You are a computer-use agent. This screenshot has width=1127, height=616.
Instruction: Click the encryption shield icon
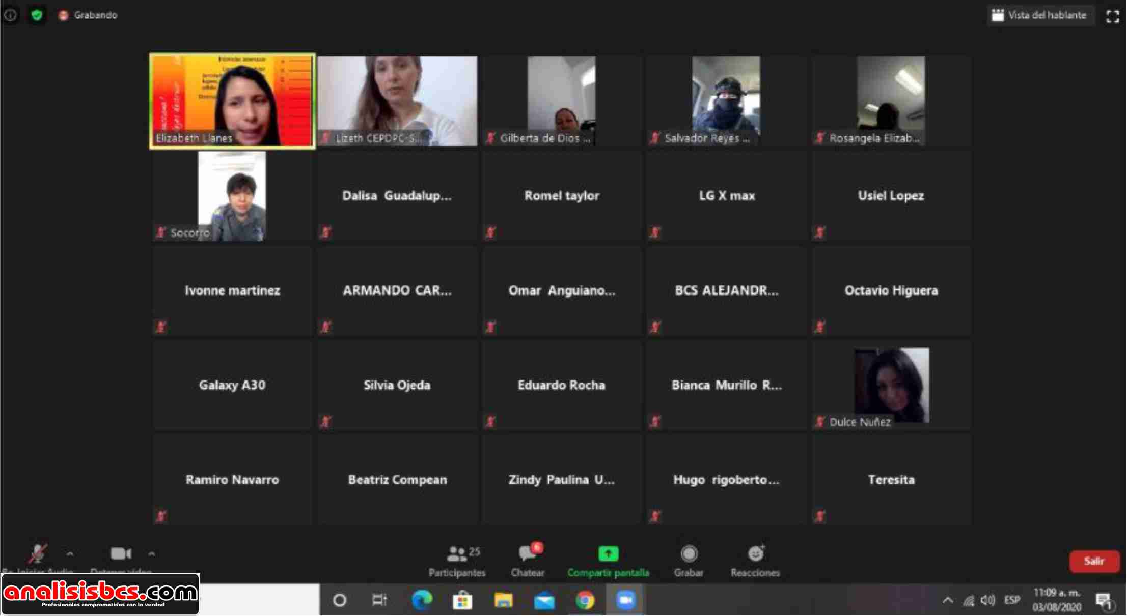point(37,15)
